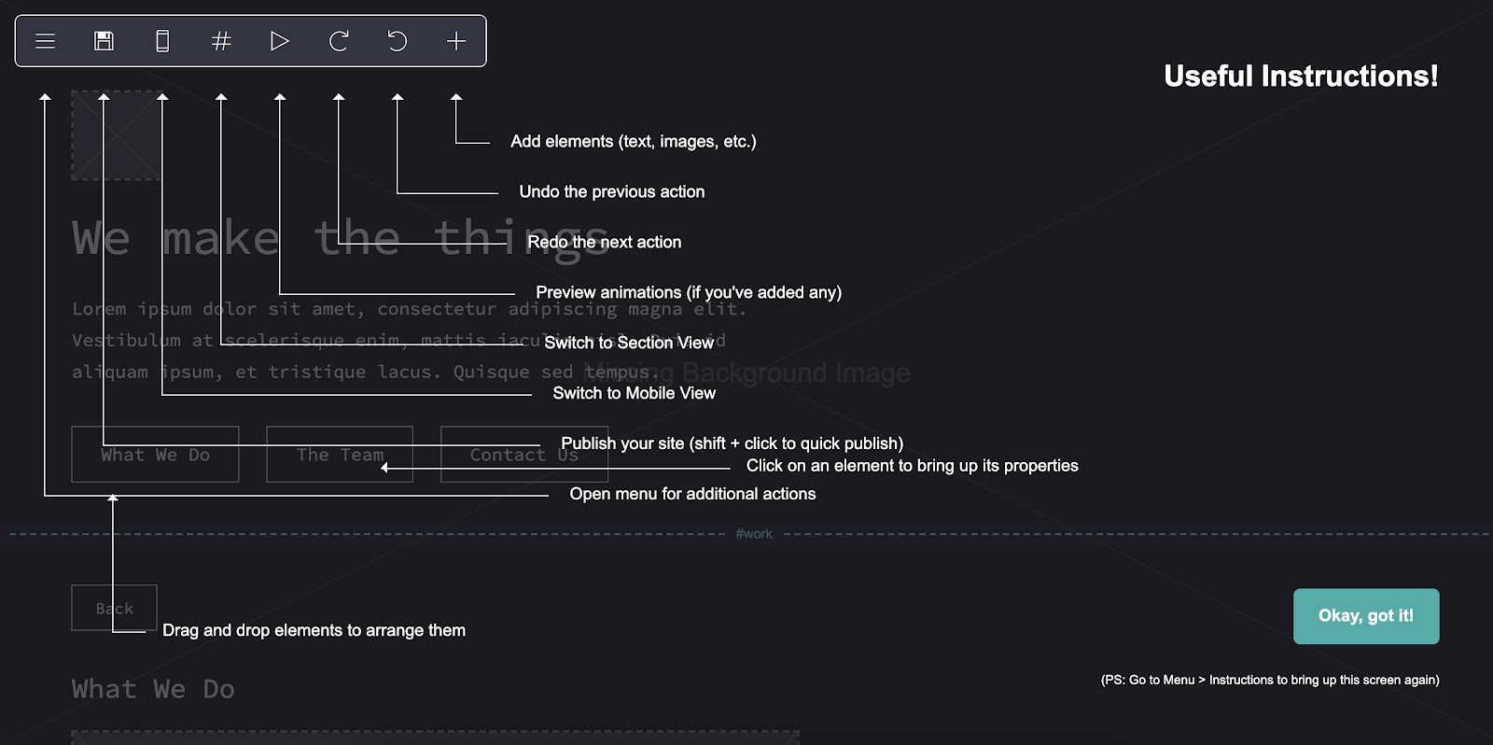The height and width of the screenshot is (745, 1493).
Task: Click the save icon to publish site
Action: point(104,41)
